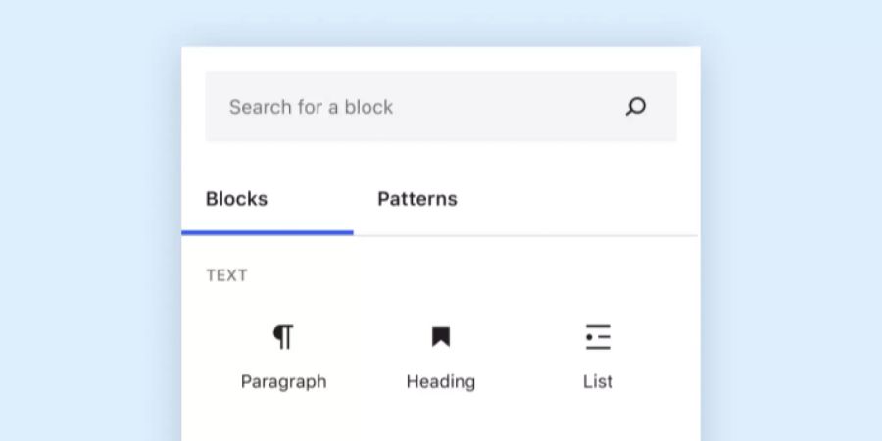Insert a List block
882x441 pixels.
click(x=598, y=357)
